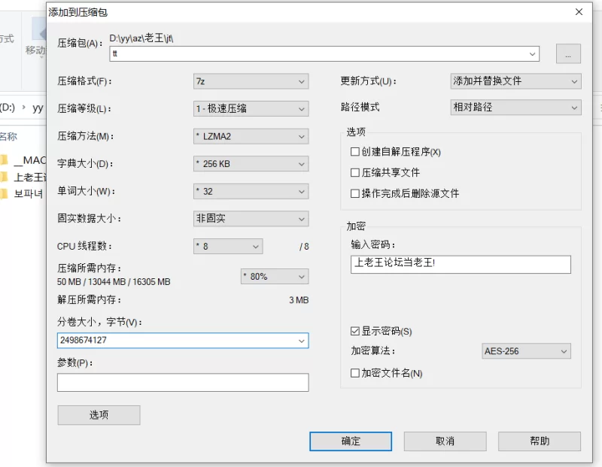Screen dimensions: 602x467
Task: Expand the 压缩等级 dropdown
Action: [x=251, y=108]
